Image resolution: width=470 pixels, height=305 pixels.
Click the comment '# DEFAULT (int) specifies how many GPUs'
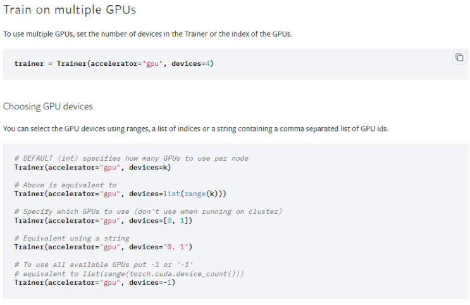point(132,158)
